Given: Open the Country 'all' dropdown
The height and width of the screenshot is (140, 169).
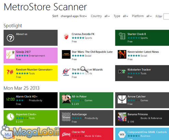Looking at the screenshot, I should tap(107, 16).
